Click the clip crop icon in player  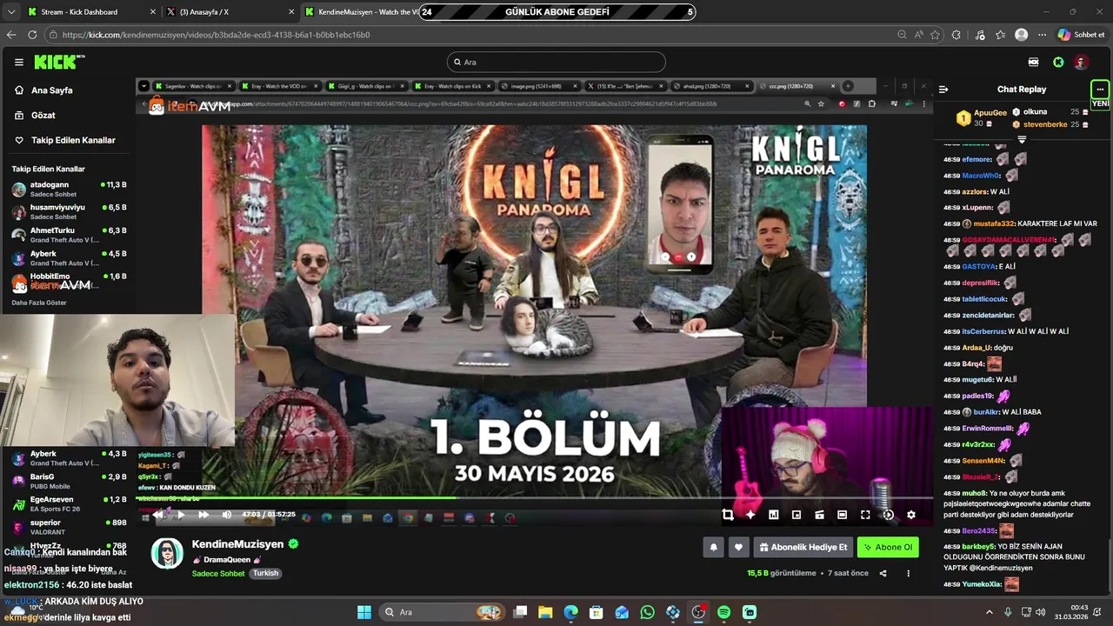click(728, 515)
